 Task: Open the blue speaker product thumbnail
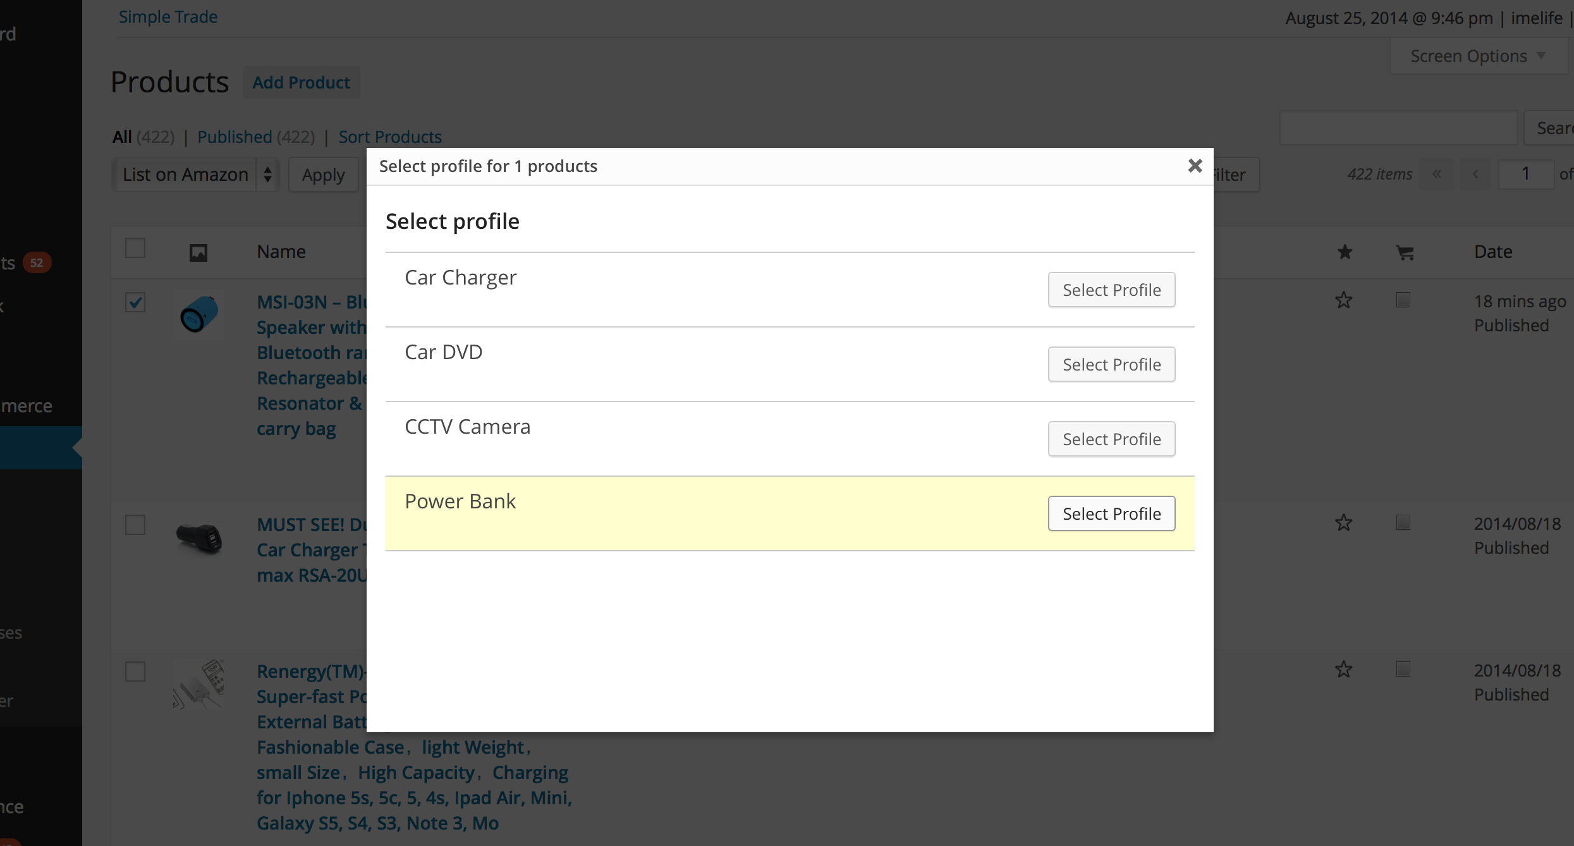click(198, 315)
